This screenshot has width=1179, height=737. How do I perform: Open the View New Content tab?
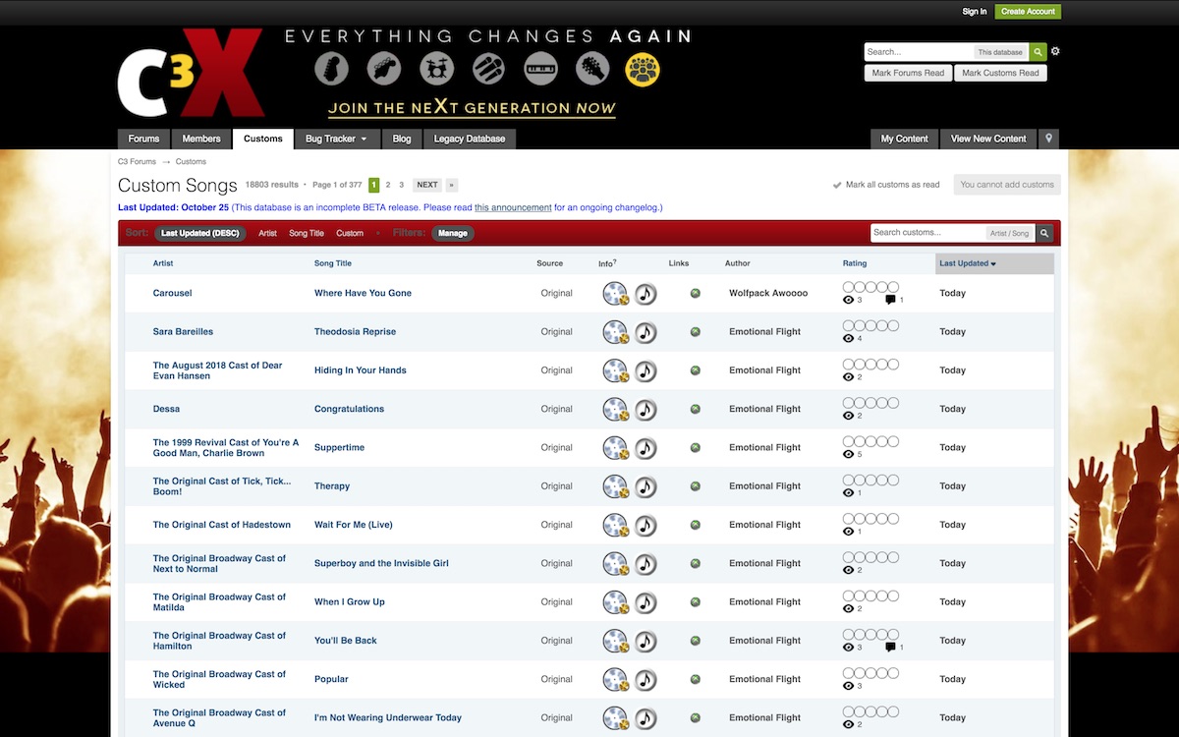(988, 139)
